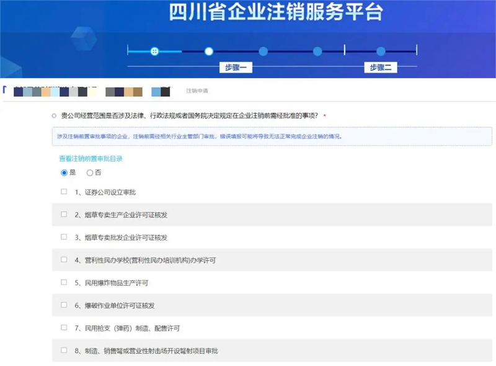The height and width of the screenshot is (366, 496).
Task: Check 2、烟草专卖生产企业许可证核发
Action: click(64, 215)
